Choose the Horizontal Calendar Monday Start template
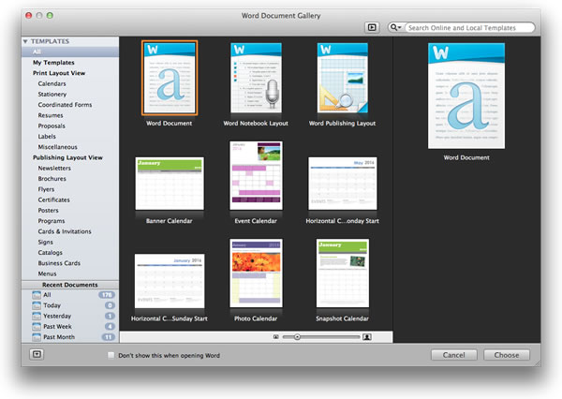 tap(343, 184)
